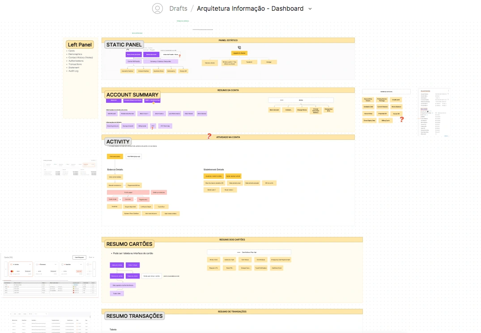Select the Resumo dos Cartões header bar
Image resolution: width=481 pixels, height=333 pixels.
tap(232, 240)
